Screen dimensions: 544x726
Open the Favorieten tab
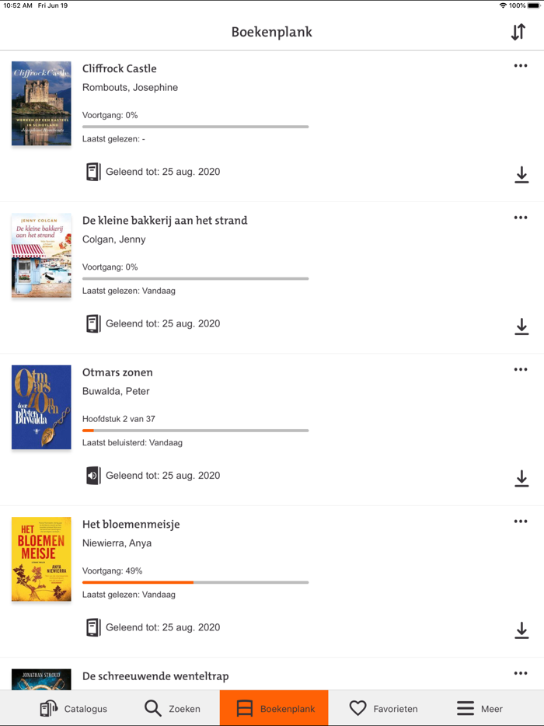[383, 708]
